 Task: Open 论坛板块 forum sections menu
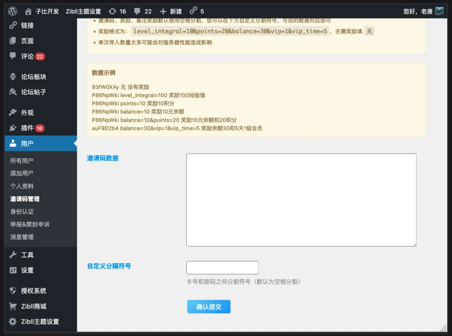point(33,77)
